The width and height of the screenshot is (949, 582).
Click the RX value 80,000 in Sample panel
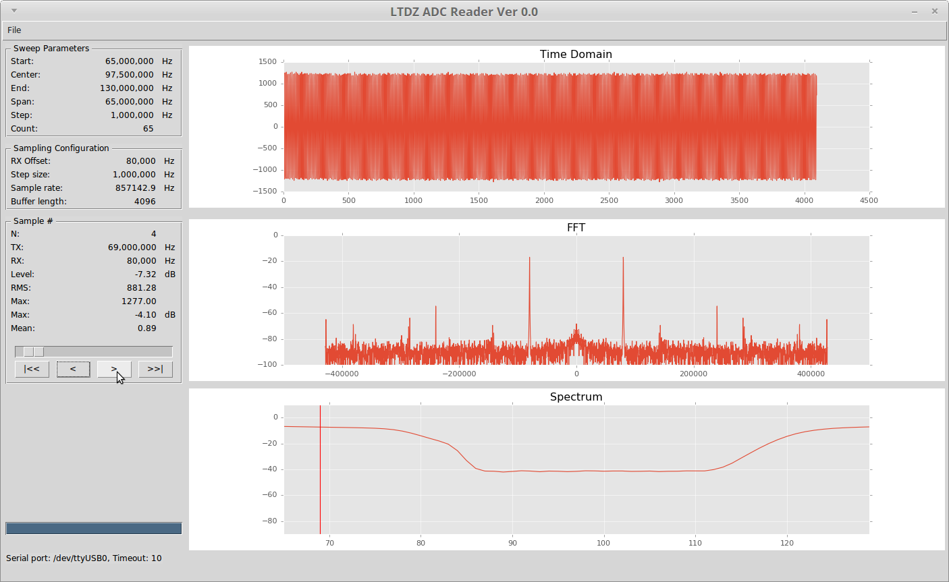pyautogui.click(x=142, y=261)
